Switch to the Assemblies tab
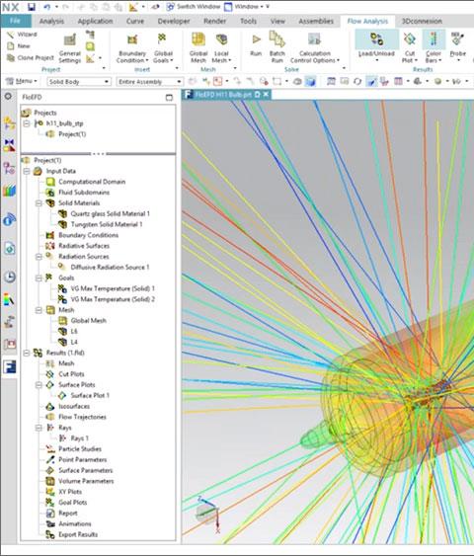 pyautogui.click(x=316, y=22)
